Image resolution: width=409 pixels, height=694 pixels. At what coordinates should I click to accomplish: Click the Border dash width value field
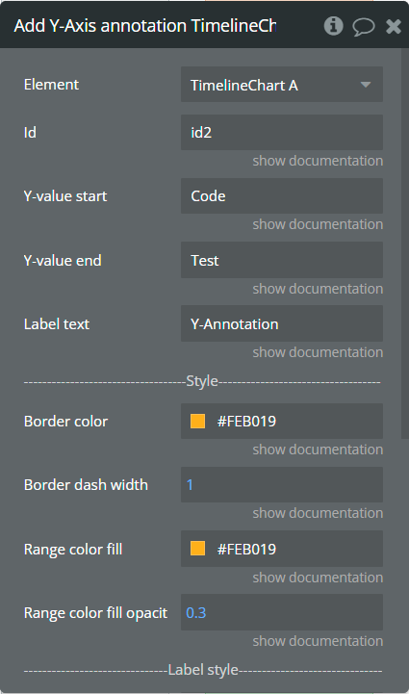click(282, 485)
